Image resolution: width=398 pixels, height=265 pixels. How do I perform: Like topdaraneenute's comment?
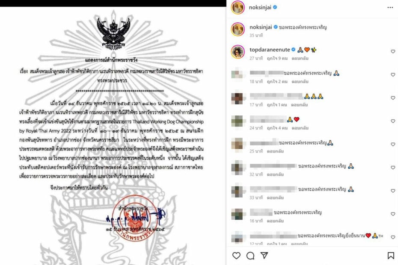(x=393, y=51)
